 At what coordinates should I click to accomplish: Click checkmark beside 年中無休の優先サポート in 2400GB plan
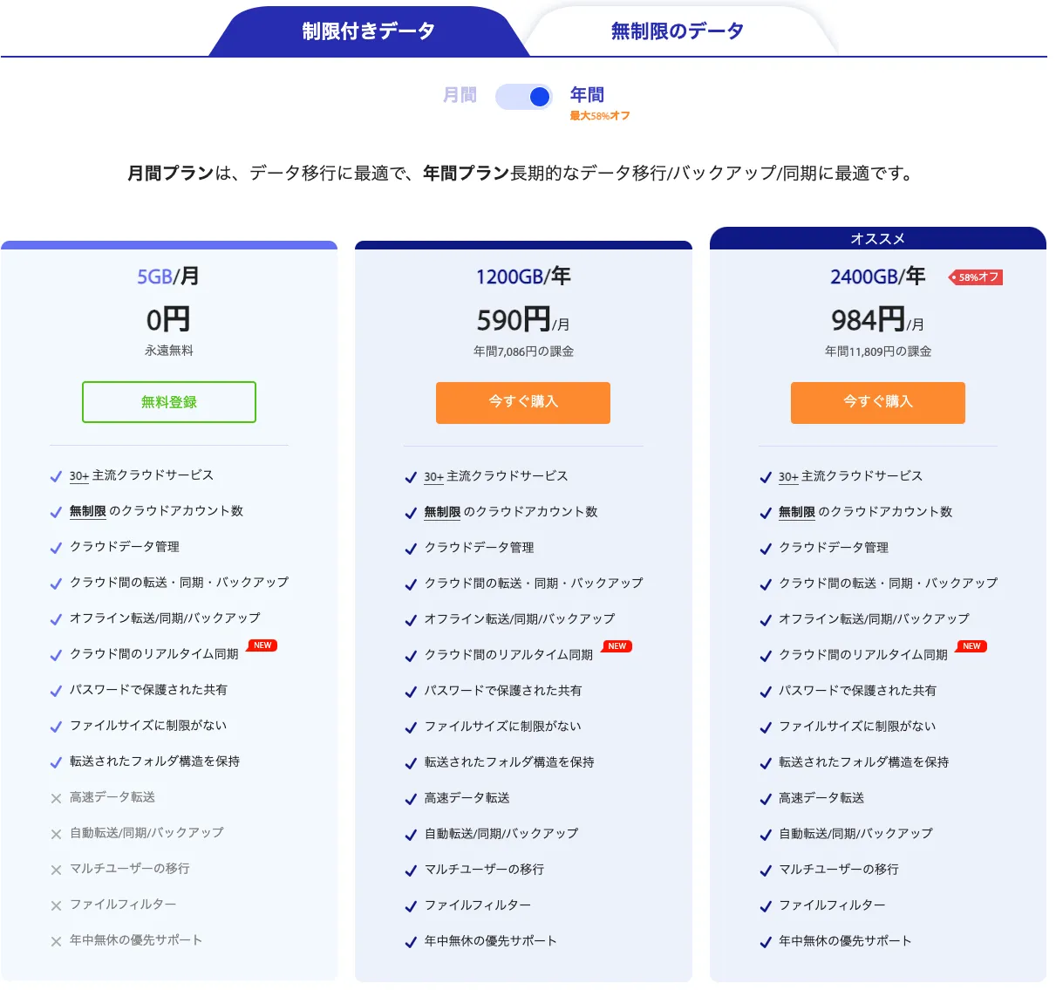(766, 942)
